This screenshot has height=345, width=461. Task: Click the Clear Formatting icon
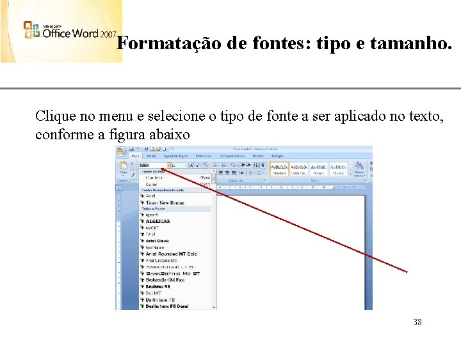click(205, 165)
